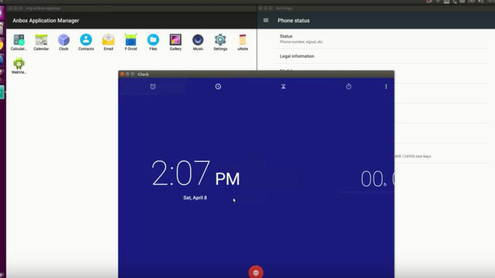Launch the Calculator app in Anbox
Image resolution: width=495 pixels, height=278 pixels.
click(18, 41)
